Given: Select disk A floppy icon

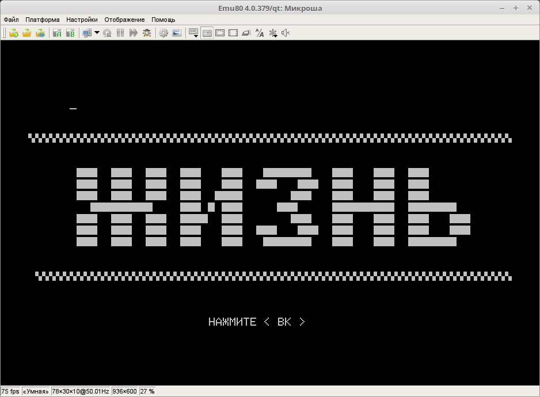Looking at the screenshot, I should (x=57, y=33).
